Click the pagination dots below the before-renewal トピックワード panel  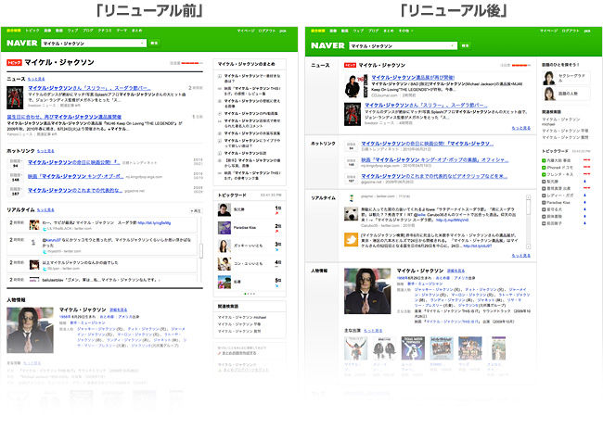click(x=250, y=294)
